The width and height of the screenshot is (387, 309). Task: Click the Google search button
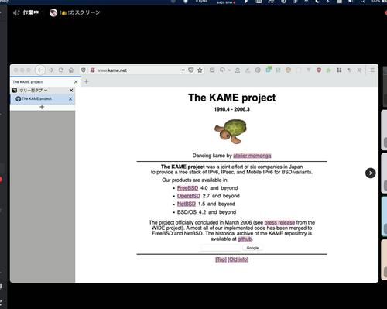point(252,248)
